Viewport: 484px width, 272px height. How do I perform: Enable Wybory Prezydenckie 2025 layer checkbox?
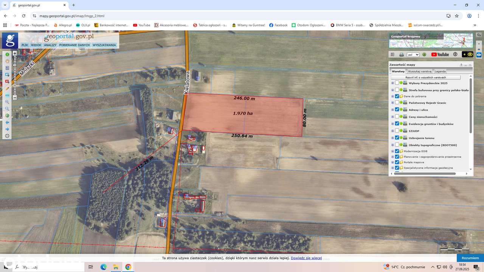pyautogui.click(x=397, y=83)
